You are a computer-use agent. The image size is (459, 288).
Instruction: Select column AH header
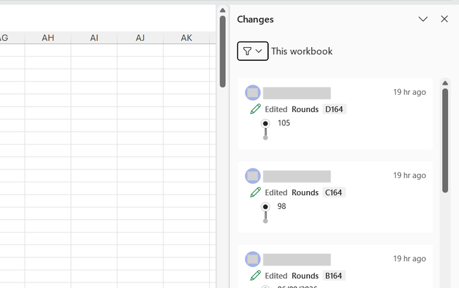[48, 38]
